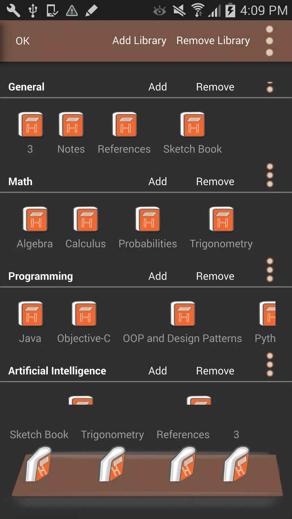
Task: Open overflow menu in top toolbar
Action: pos(270,41)
